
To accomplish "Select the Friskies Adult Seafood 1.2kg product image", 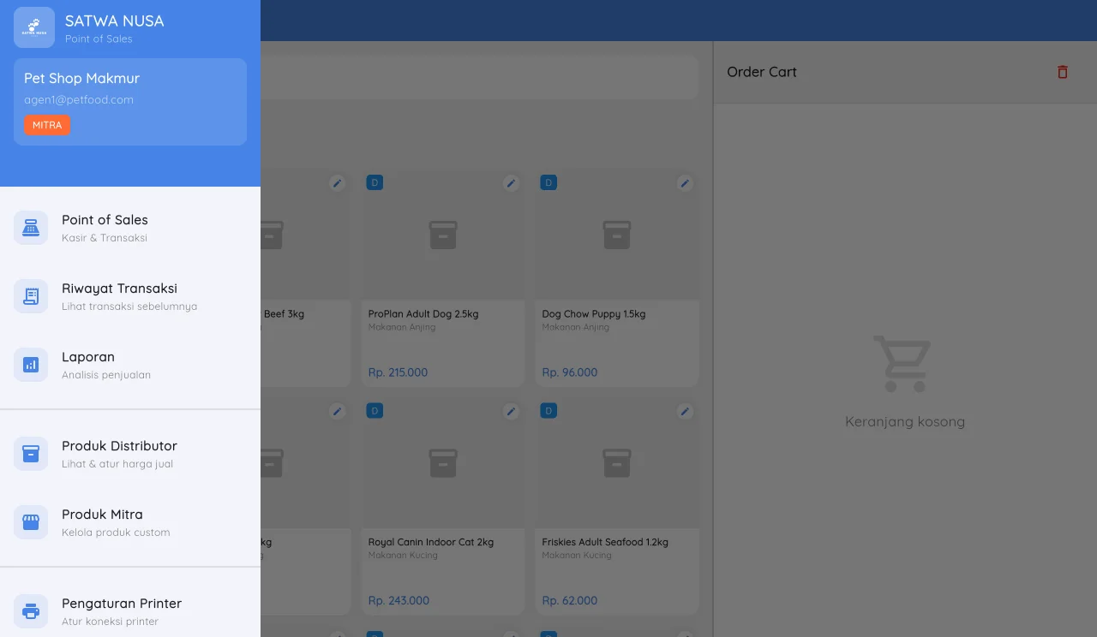I will 617,463.
